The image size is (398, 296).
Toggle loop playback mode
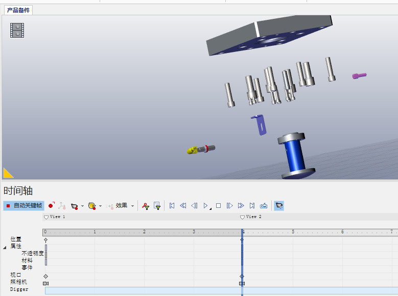tap(264, 206)
